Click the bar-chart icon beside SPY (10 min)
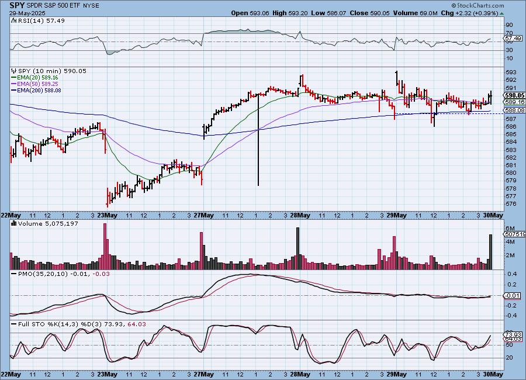Viewport: 526px width, 380px height. tap(14, 71)
